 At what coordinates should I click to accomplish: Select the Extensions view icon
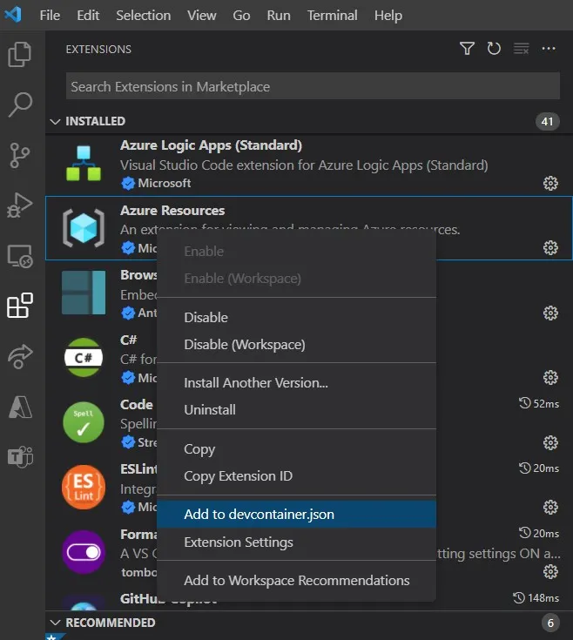19,306
